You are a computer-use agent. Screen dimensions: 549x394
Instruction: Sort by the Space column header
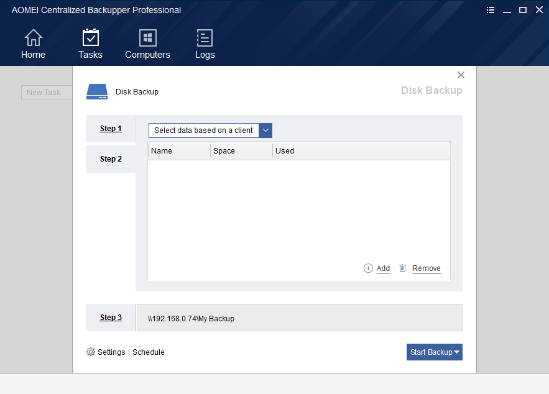coord(241,151)
